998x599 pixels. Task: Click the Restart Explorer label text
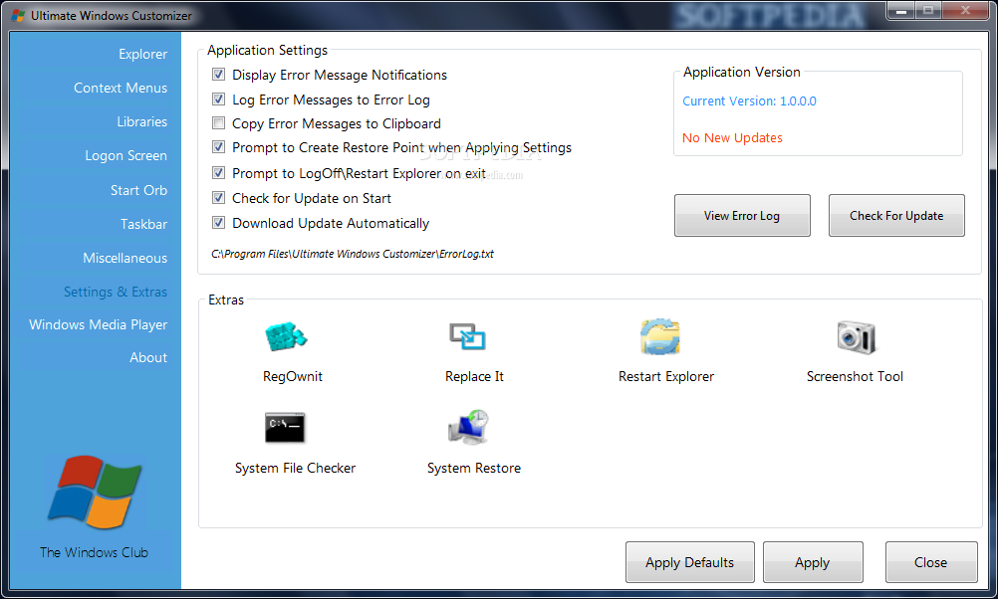click(x=666, y=376)
